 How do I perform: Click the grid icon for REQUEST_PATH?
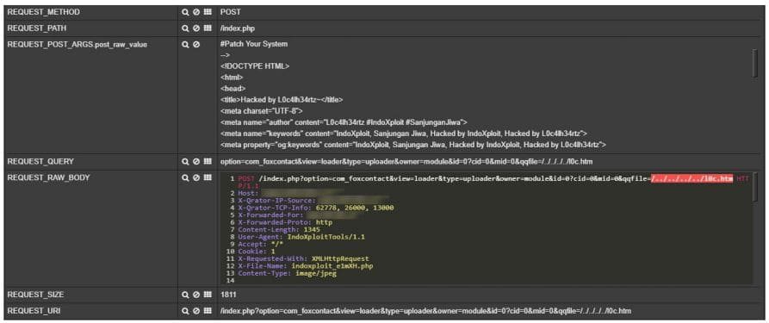207,28
